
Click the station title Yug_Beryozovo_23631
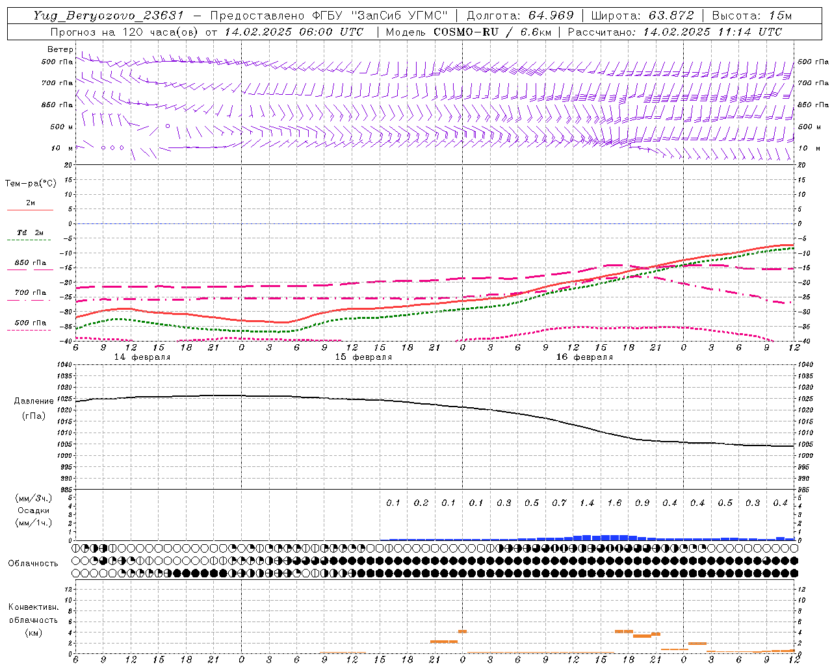(x=109, y=16)
